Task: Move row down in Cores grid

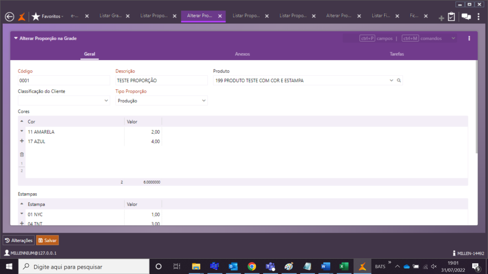Action: click(22, 132)
